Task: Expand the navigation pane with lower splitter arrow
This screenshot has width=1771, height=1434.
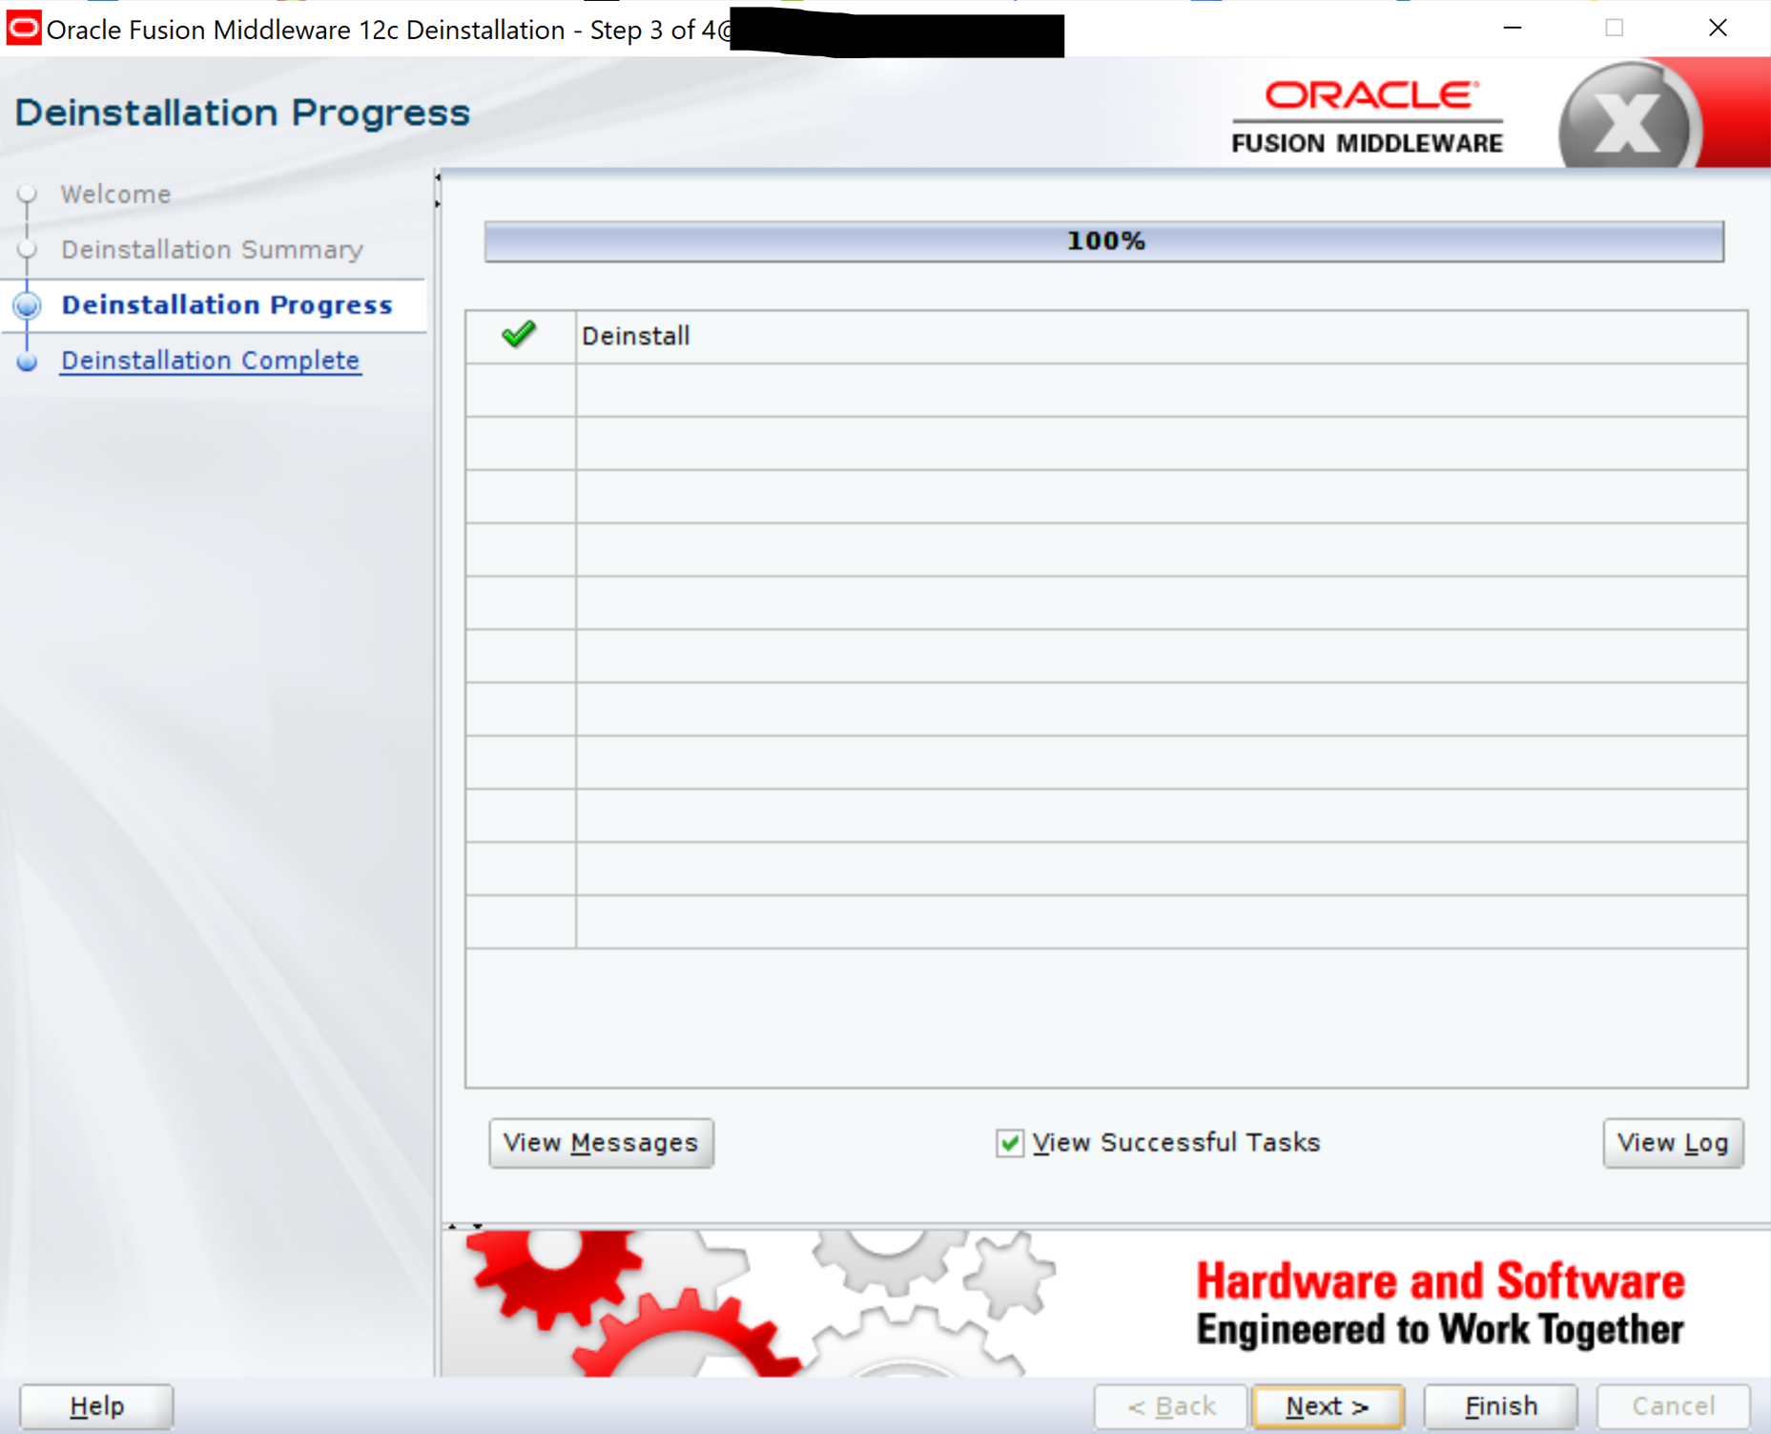Action: [438, 203]
